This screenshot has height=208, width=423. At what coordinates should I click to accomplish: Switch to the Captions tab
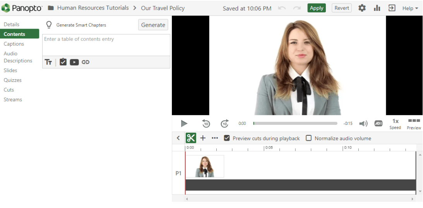click(x=14, y=44)
